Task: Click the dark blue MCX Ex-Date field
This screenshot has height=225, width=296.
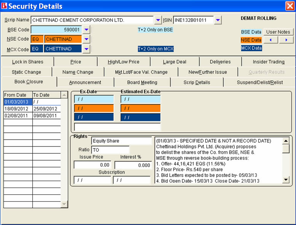Action: tap(94, 117)
